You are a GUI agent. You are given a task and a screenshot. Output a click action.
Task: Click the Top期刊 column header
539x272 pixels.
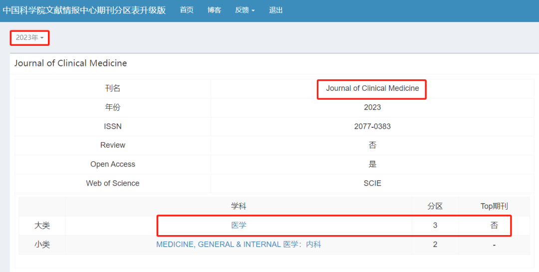click(x=494, y=206)
